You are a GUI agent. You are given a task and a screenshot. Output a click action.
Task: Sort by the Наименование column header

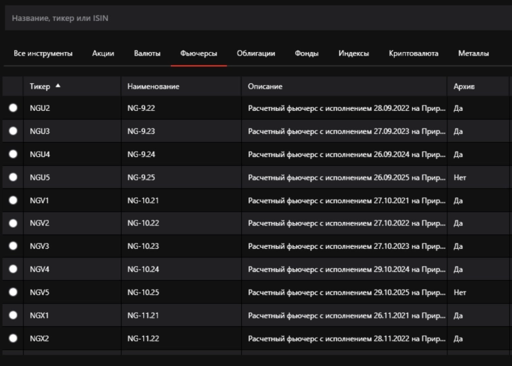(153, 87)
